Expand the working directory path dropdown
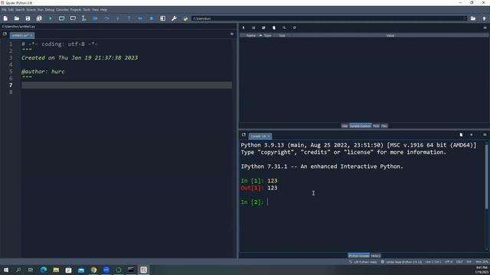 click(465, 18)
